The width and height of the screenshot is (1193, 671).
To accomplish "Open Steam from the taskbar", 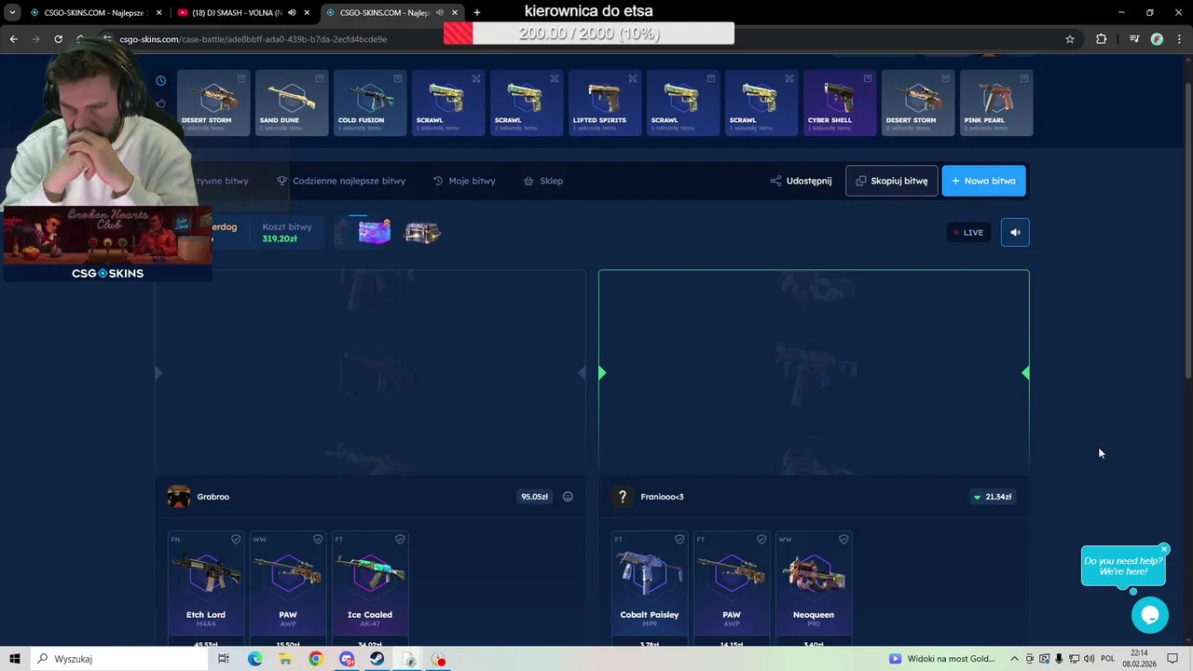I will [377, 659].
